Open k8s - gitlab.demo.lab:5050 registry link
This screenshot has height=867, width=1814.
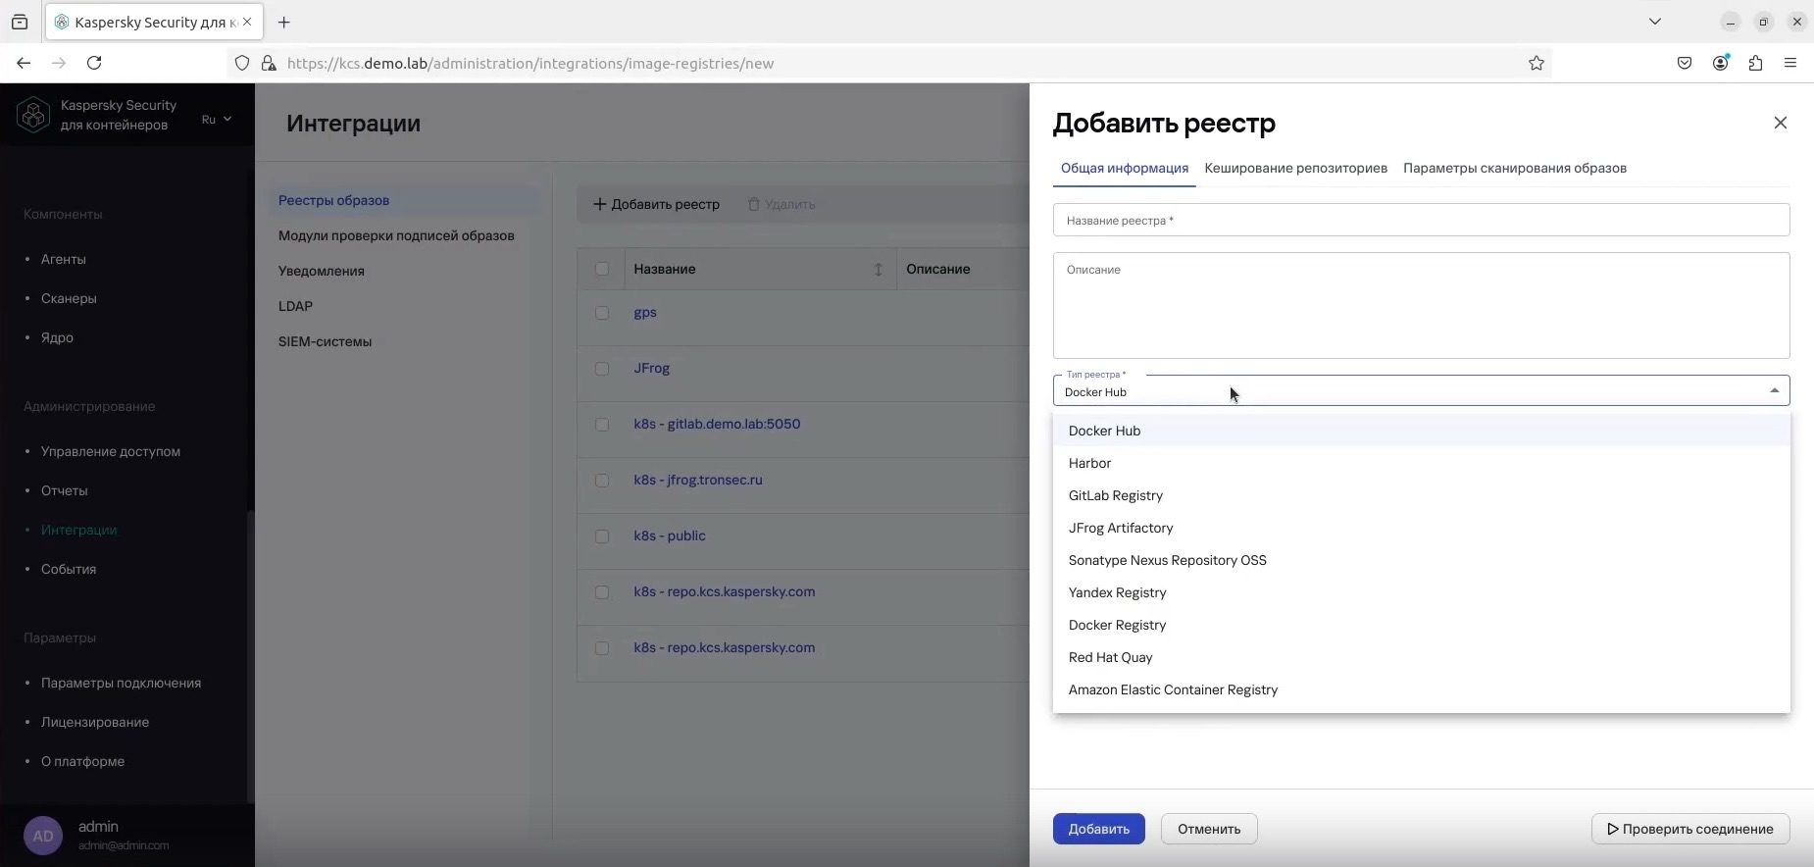717,425
